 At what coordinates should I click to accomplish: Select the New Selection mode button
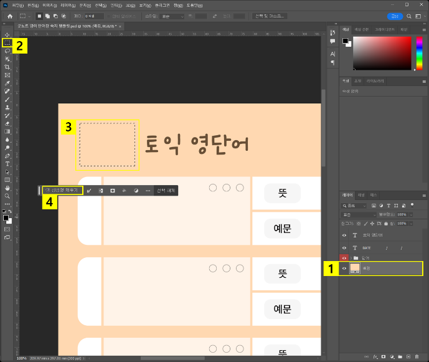coord(39,16)
